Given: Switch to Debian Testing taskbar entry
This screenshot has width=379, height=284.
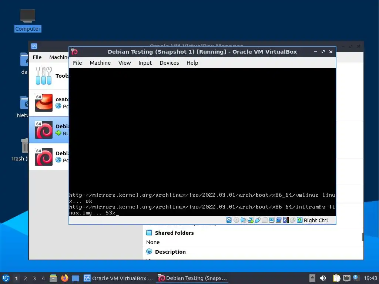Looking at the screenshot, I should (192, 278).
